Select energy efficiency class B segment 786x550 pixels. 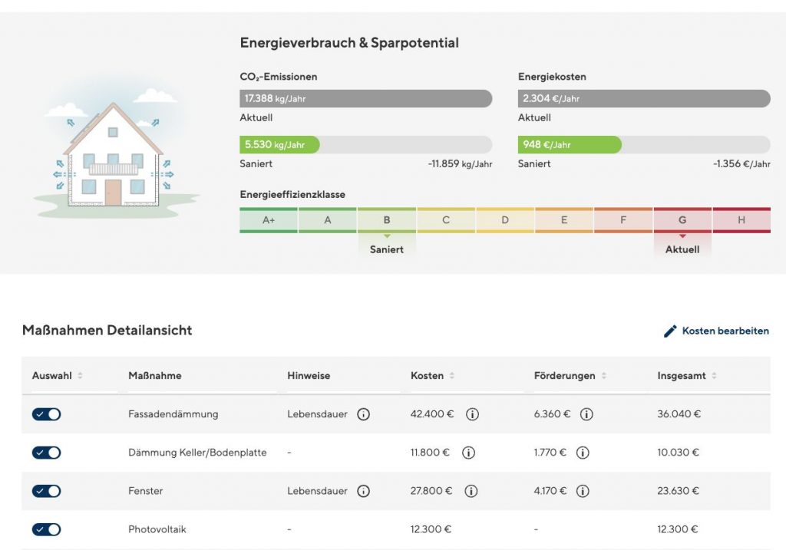(386, 219)
